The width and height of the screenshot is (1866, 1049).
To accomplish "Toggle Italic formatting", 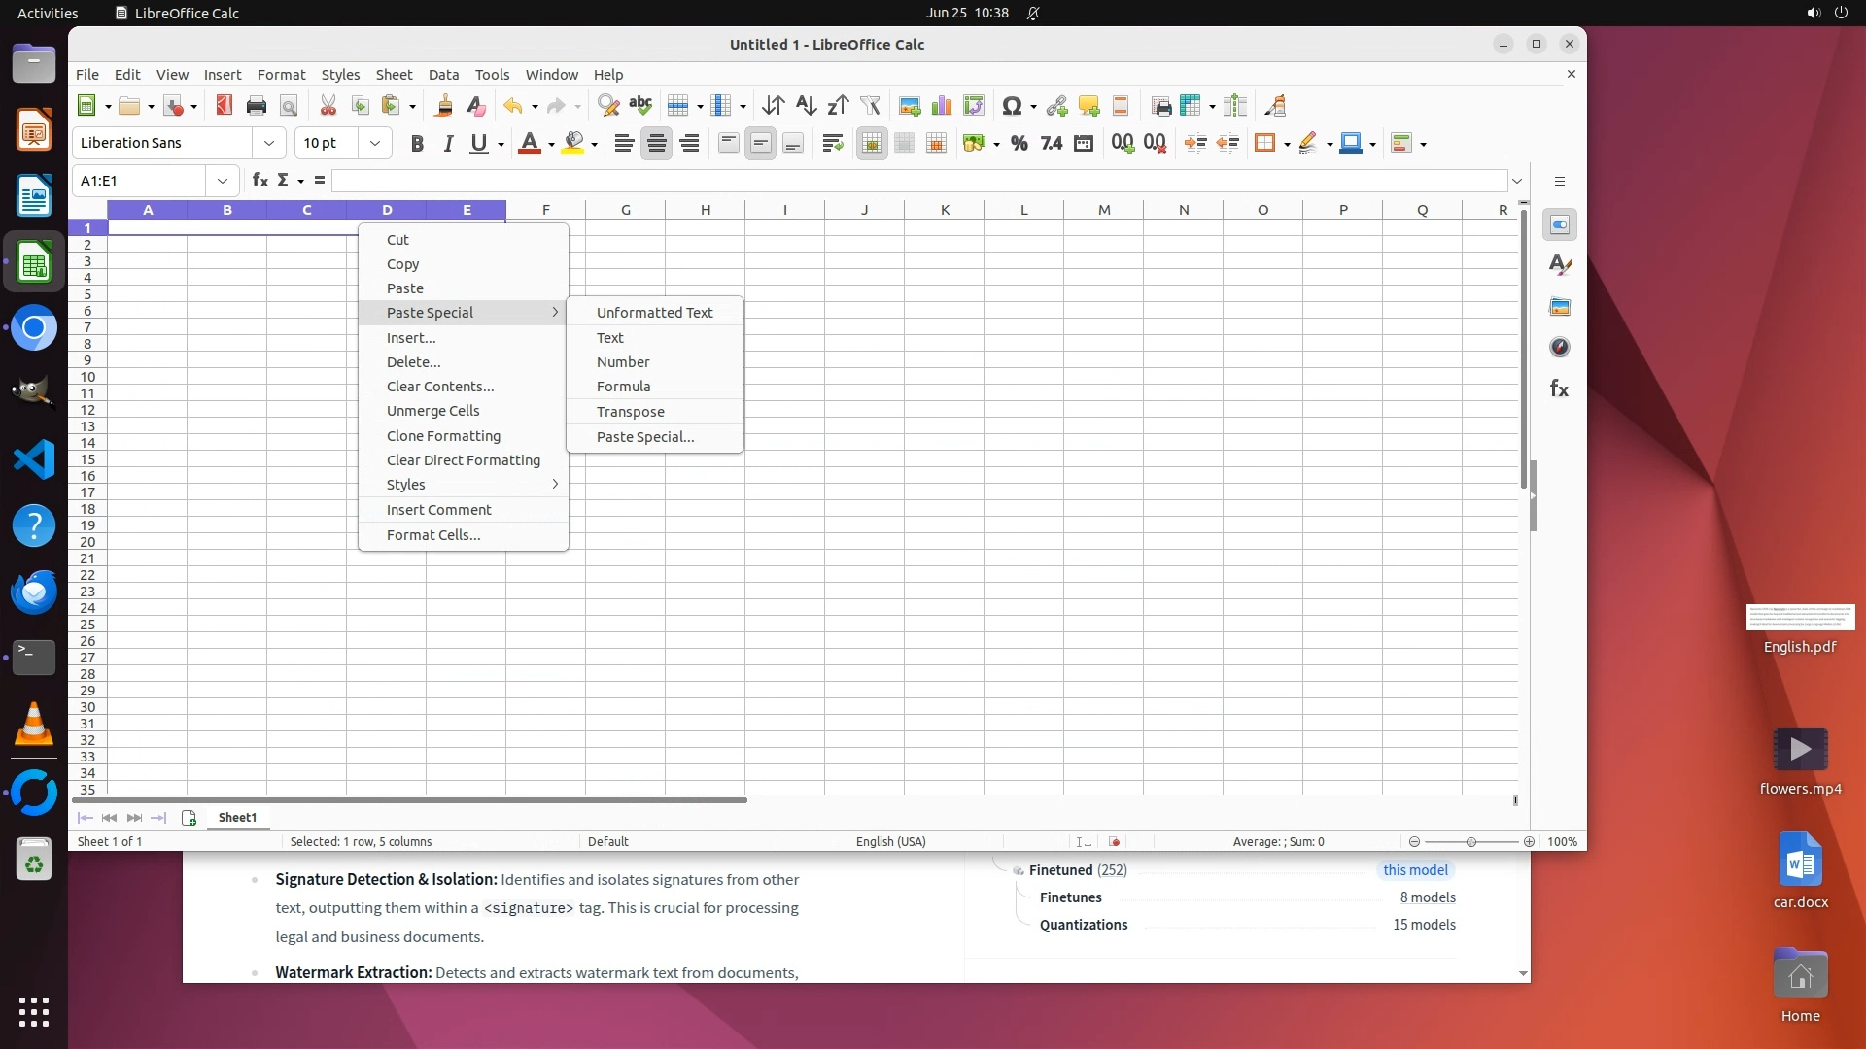I will point(448,144).
